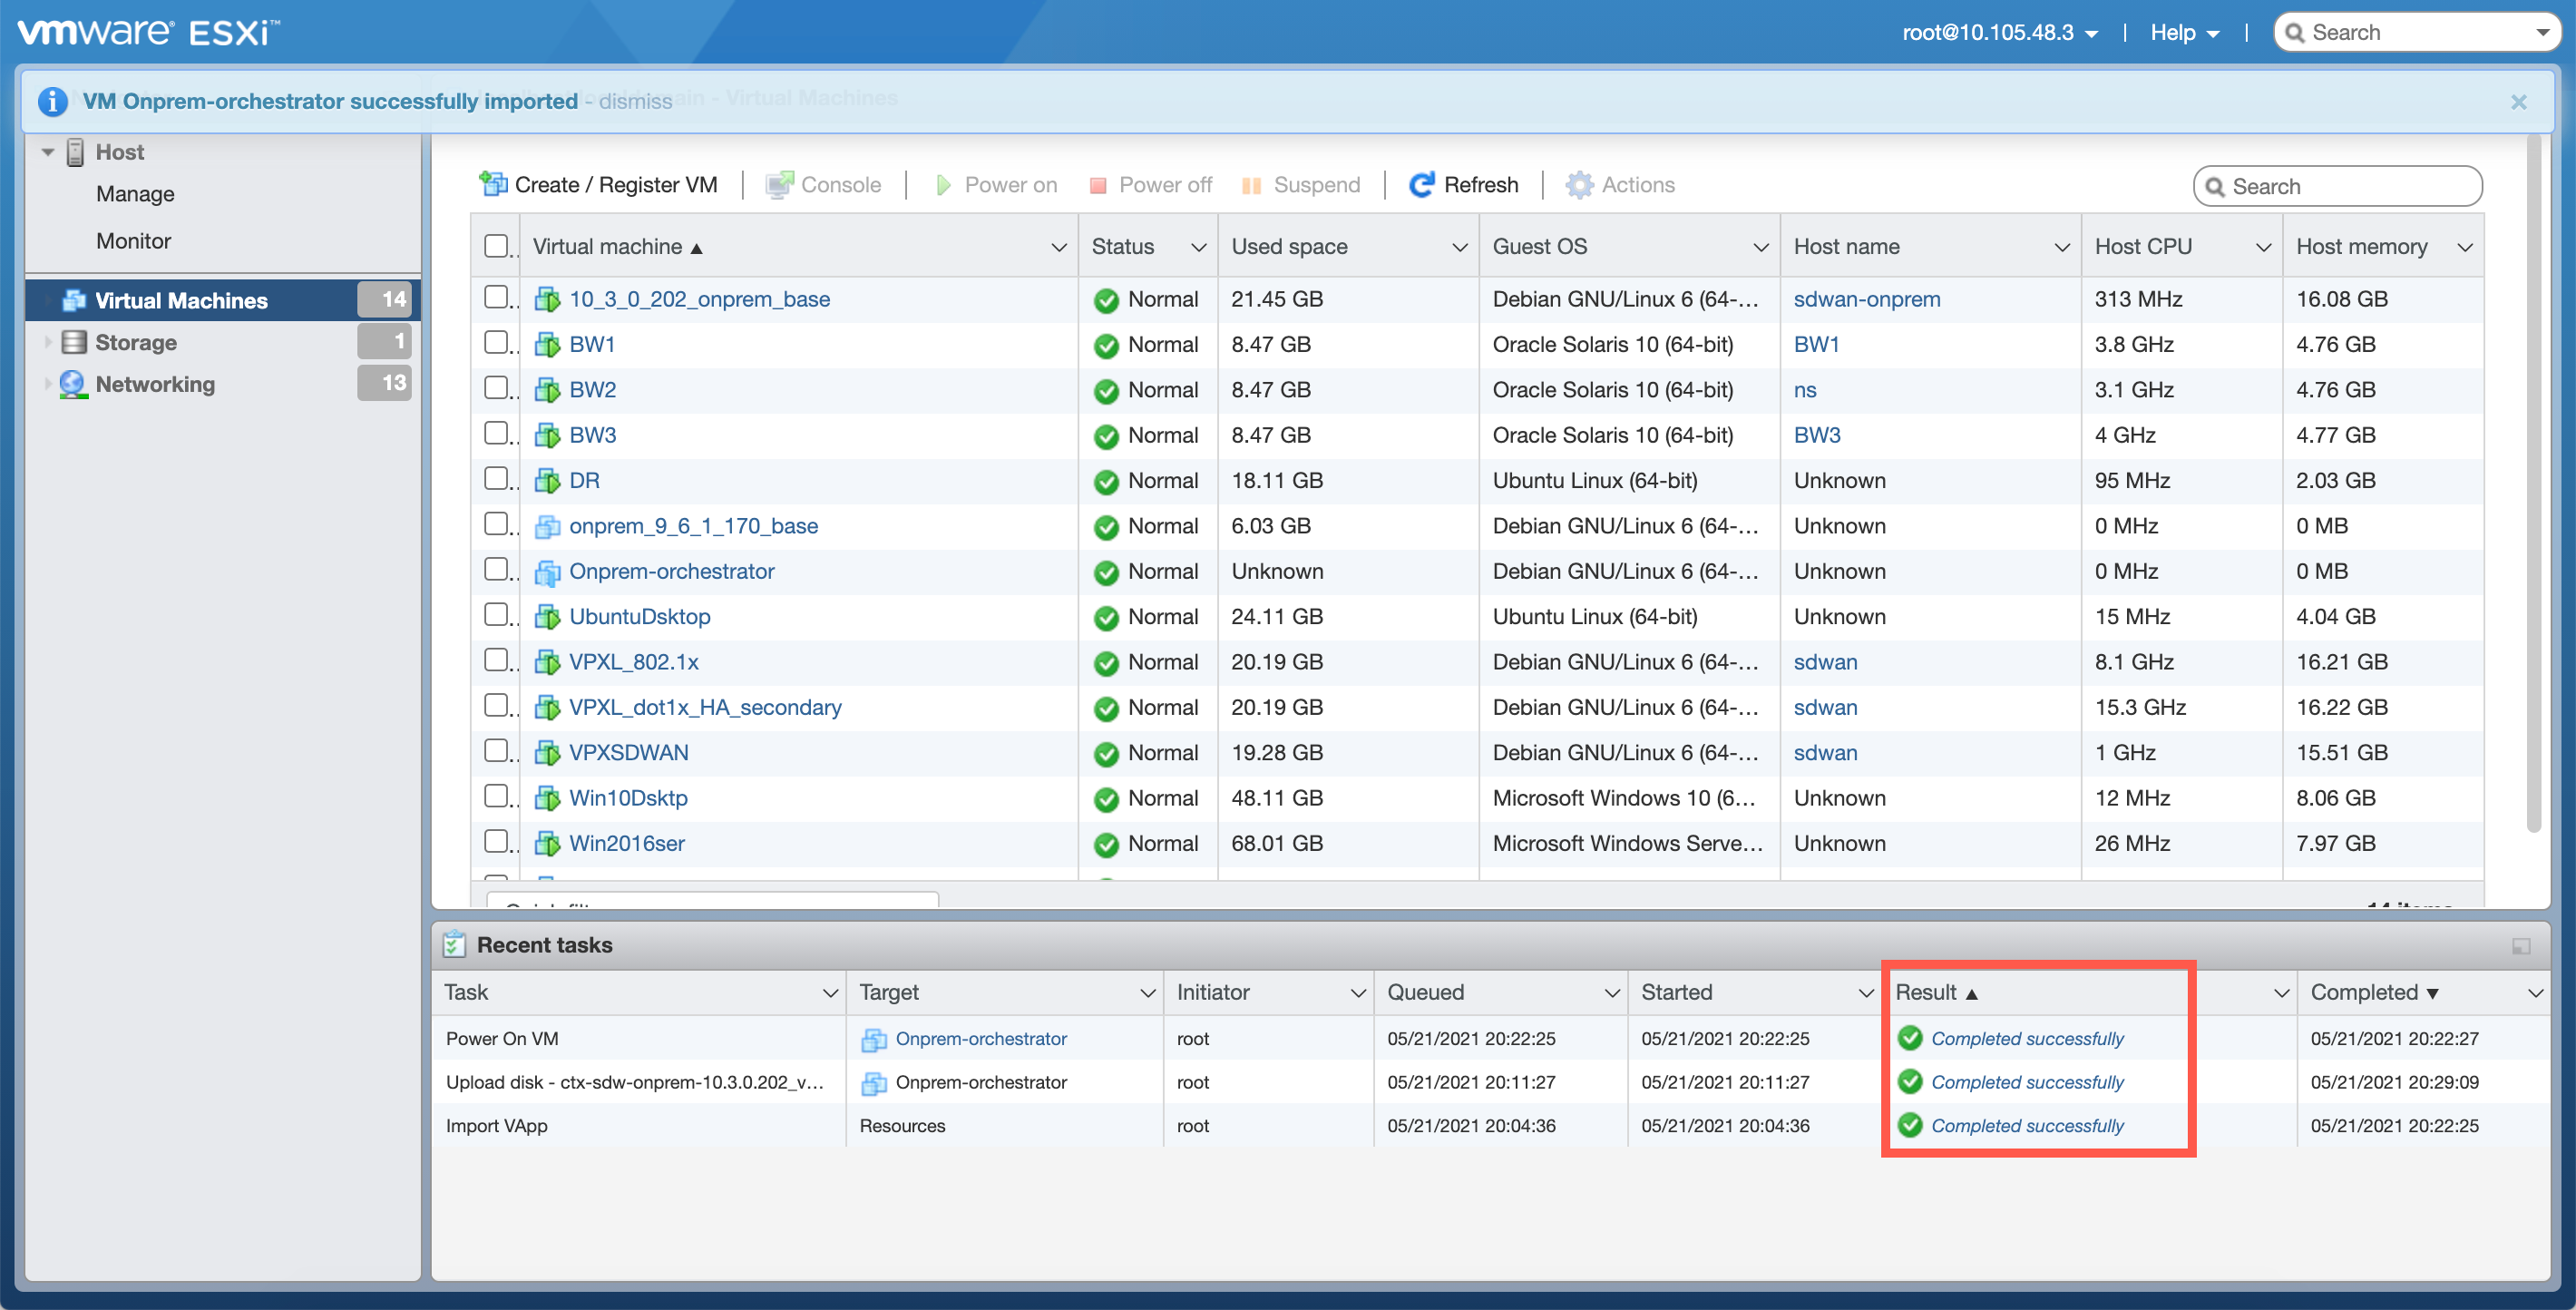Click the Storage datastore icon
The width and height of the screenshot is (2576, 1310).
(x=74, y=342)
